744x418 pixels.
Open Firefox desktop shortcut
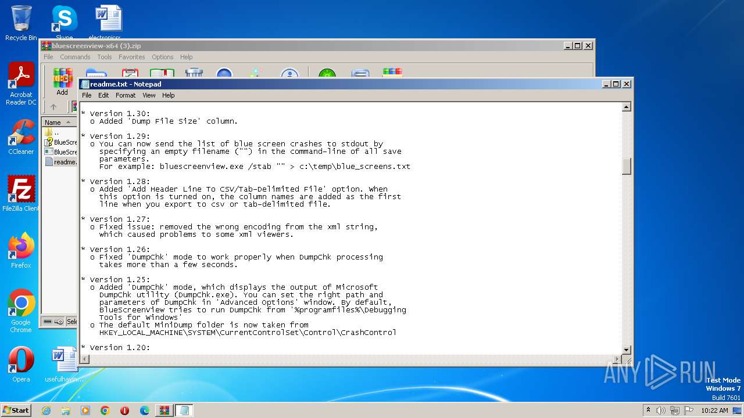(x=21, y=251)
